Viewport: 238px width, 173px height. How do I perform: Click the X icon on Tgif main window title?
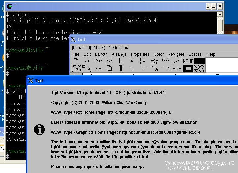click(x=73, y=39)
